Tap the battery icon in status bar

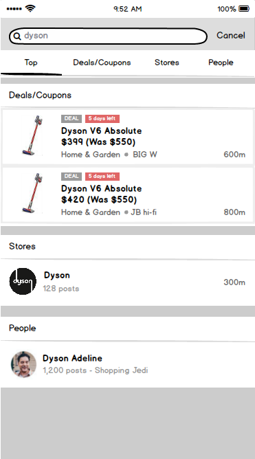pyautogui.click(x=244, y=9)
